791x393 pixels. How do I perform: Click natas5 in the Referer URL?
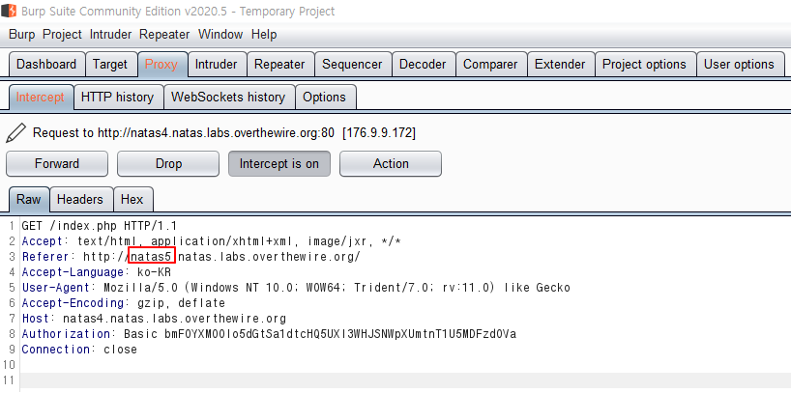152,257
